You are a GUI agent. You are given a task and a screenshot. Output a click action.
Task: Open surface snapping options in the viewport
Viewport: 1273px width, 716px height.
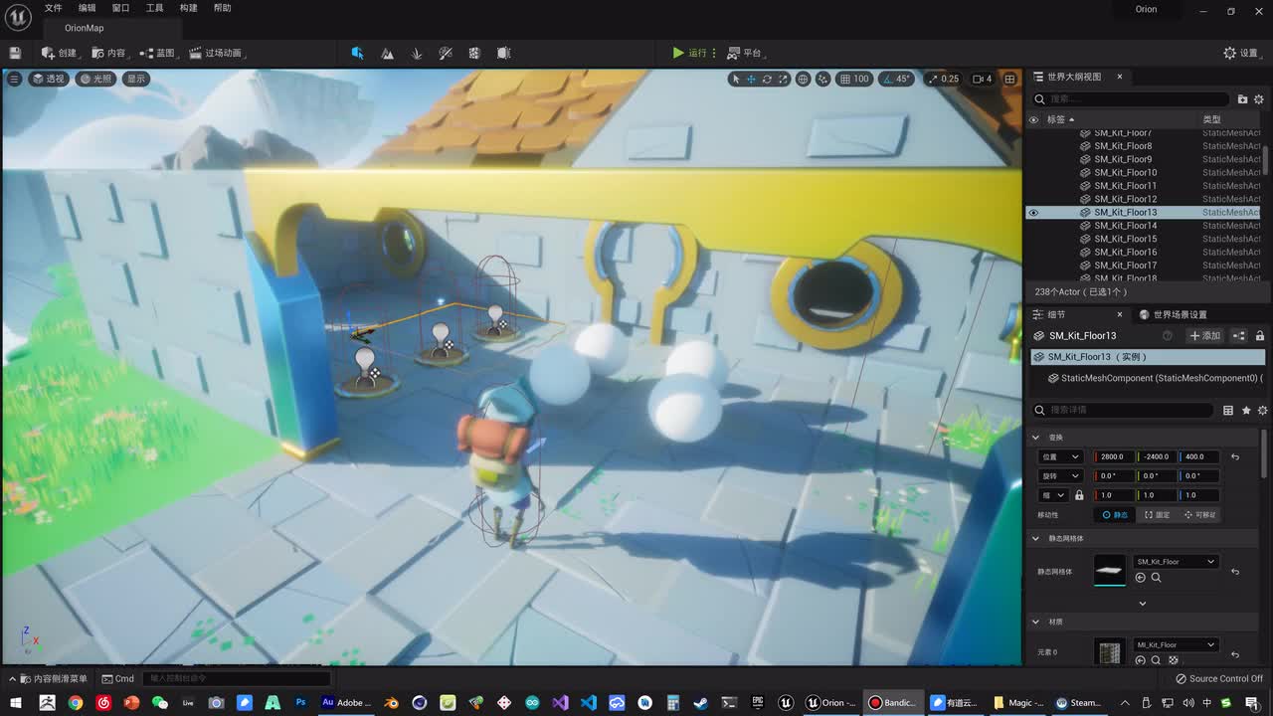[822, 79]
